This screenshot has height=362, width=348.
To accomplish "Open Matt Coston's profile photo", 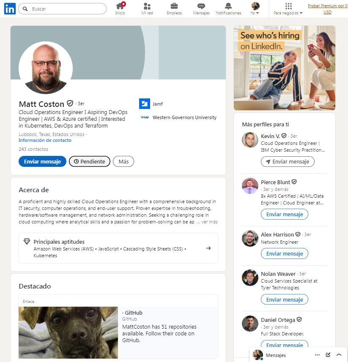I will coord(46,68).
